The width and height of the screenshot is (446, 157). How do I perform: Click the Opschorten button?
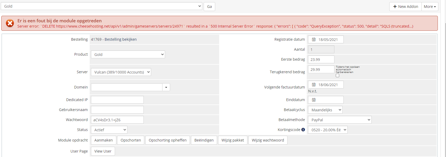131,140
